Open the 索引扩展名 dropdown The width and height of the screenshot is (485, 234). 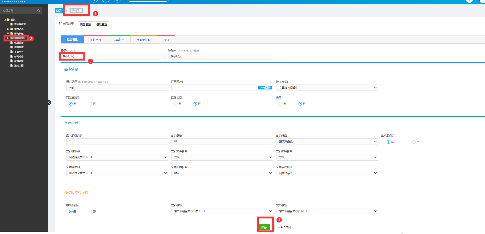tap(327, 157)
